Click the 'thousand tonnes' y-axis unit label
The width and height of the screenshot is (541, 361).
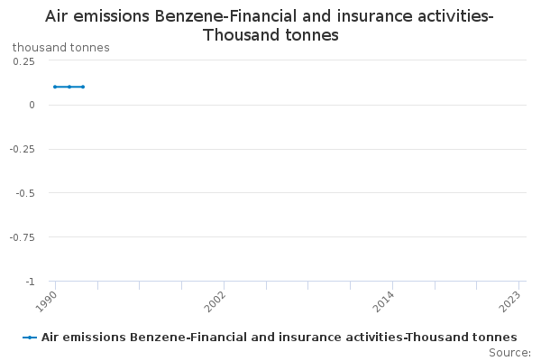tap(61, 47)
